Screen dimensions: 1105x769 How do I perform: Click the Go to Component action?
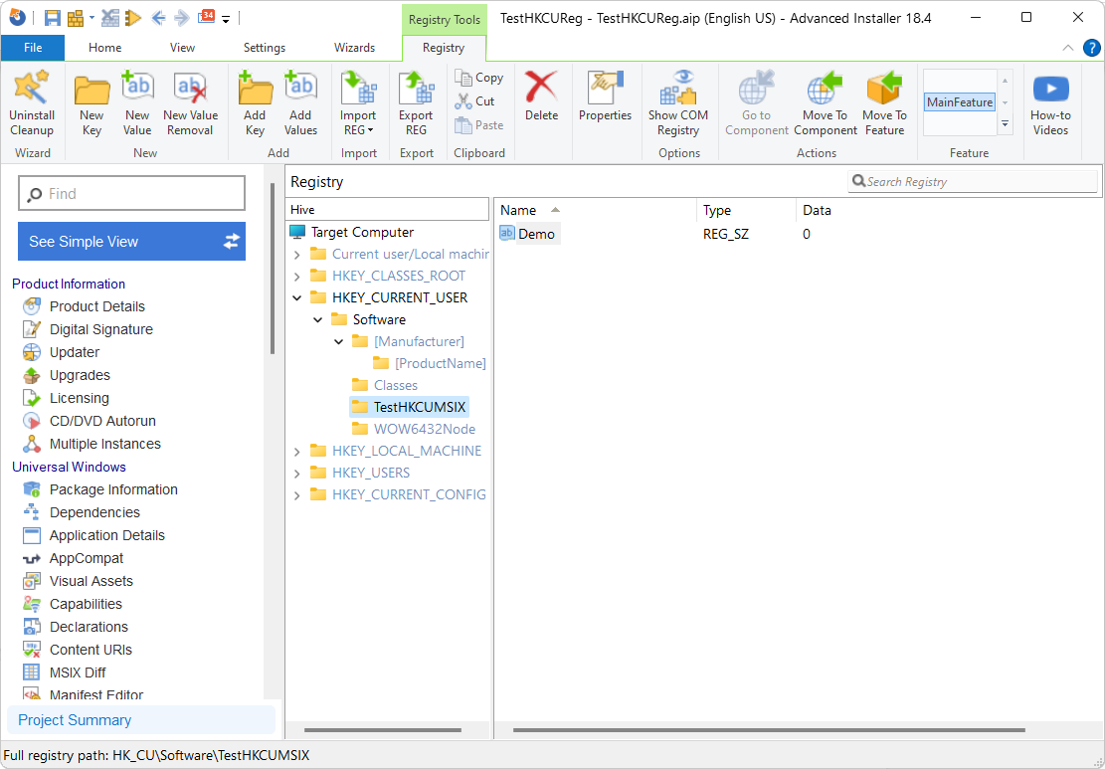point(757,102)
